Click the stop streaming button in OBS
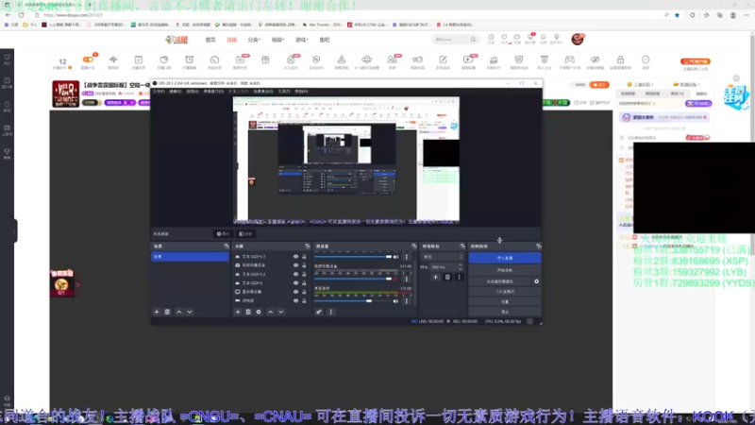Viewport: 755px width, 425px height. [x=505, y=258]
